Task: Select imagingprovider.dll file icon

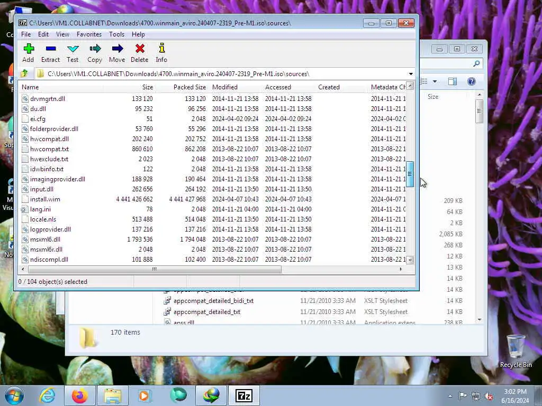Action: (25, 179)
